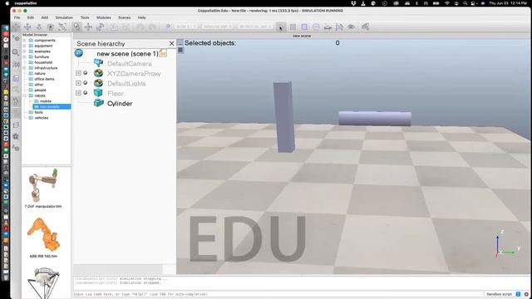This screenshot has width=532, height=299.
Task: Slow down simulation with turtle icon
Action: [x=328, y=27]
